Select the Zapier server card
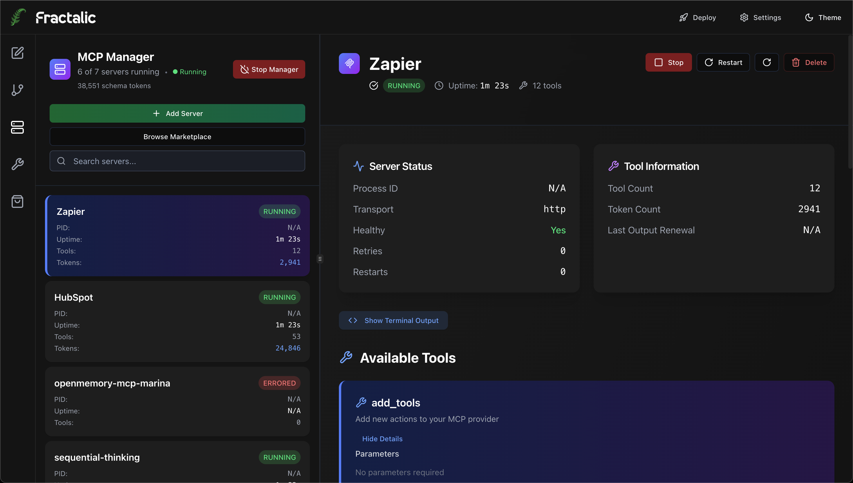This screenshot has height=483, width=853. pos(177,236)
